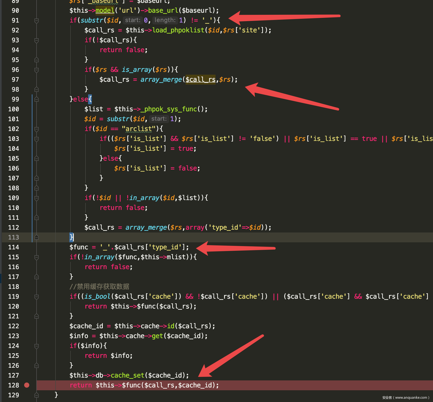
Task: Click the highlighted $call_rs in array_merge line 97
Action: [x=200, y=79]
